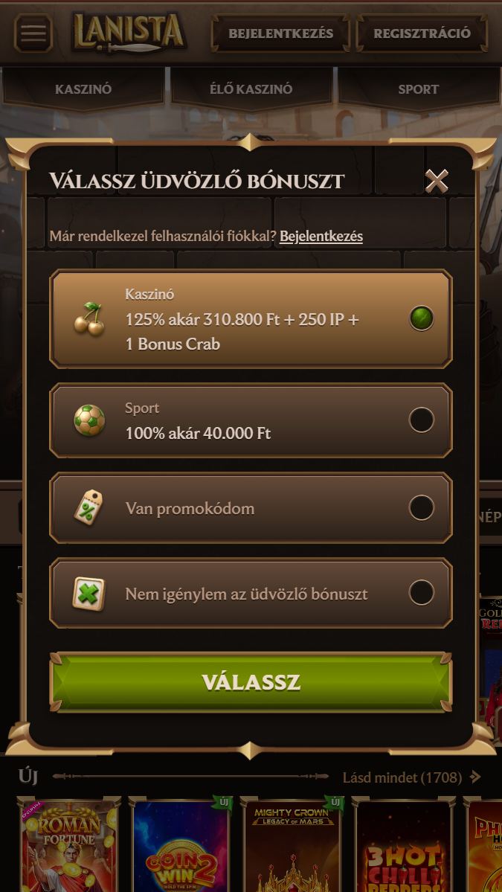Switch to the Kaszinó tab
Viewport: 502px width, 892px height.
[83, 89]
